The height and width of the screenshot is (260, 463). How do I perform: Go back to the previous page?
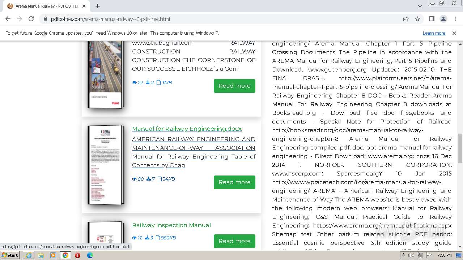[x=8, y=19]
